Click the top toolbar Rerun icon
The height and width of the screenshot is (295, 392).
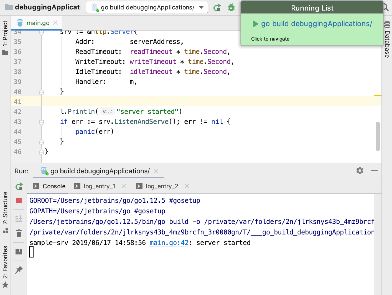pyautogui.click(x=217, y=7)
